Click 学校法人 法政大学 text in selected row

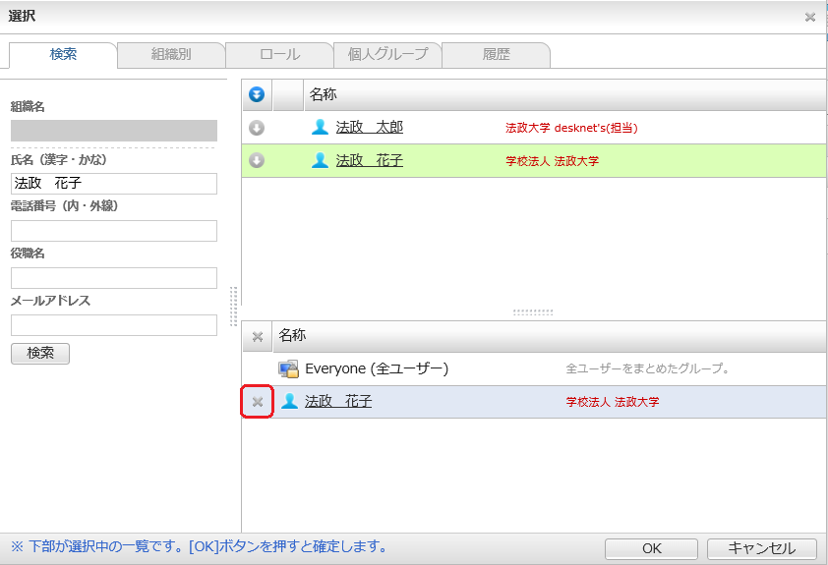click(x=613, y=402)
